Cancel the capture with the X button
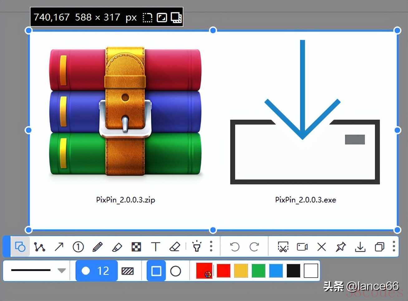Viewport: 408px width, 301px height. [x=321, y=247]
